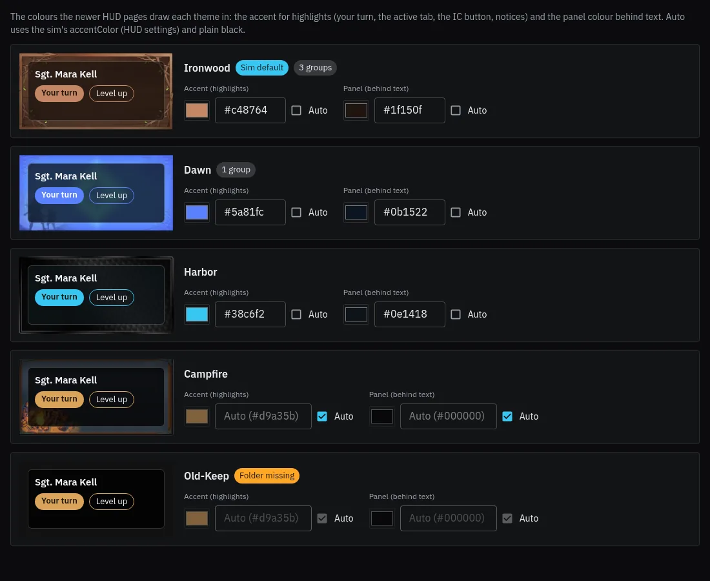Open Campfire panel color swatch
This screenshot has height=581, width=710.
[381, 416]
